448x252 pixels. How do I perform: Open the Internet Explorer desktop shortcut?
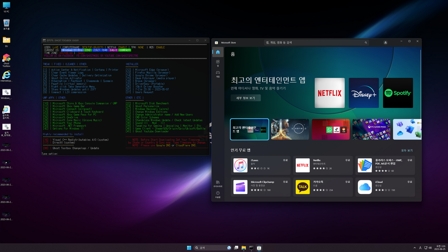pyautogui.click(x=6, y=76)
